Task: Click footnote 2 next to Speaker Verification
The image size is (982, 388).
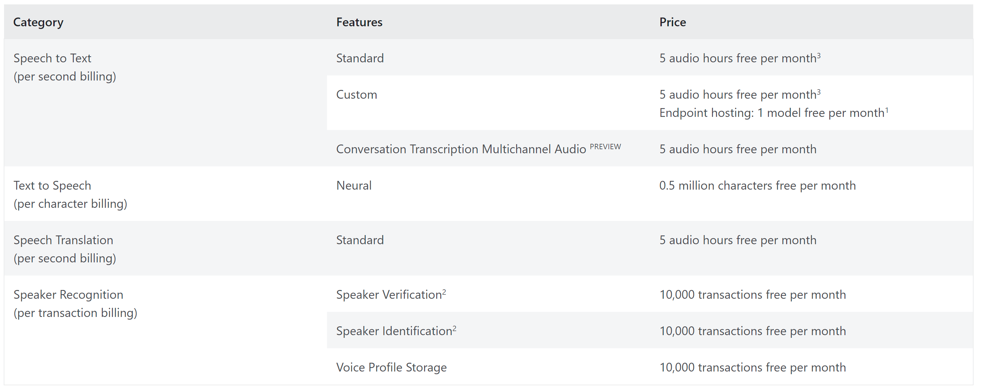Action: (x=444, y=292)
